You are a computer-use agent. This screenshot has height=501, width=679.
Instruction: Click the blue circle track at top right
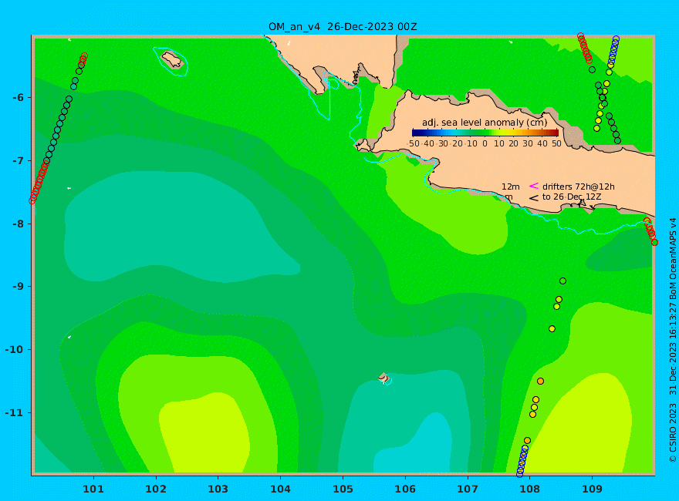click(x=613, y=52)
